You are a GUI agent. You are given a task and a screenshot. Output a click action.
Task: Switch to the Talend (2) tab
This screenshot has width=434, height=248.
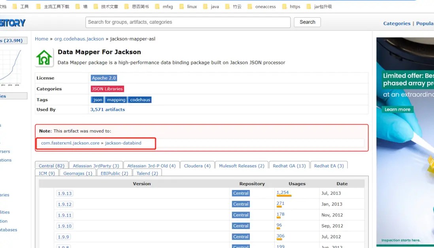147,173
